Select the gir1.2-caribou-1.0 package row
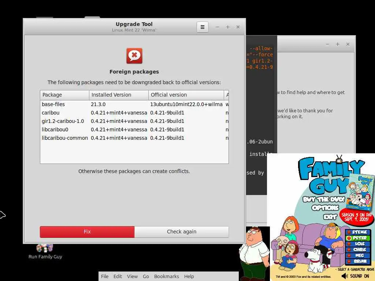 pyautogui.click(x=134, y=121)
